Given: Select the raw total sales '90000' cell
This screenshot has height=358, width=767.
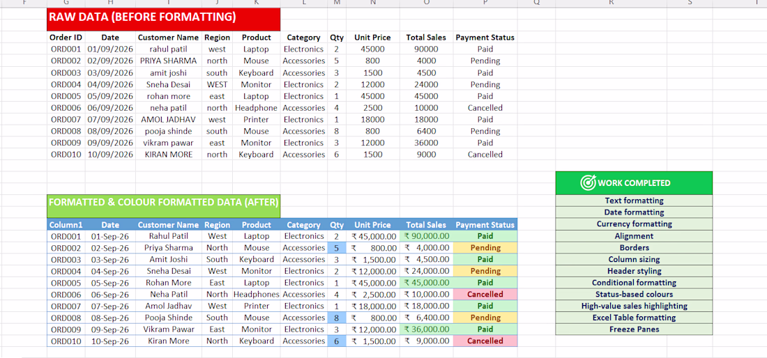Looking at the screenshot, I should (x=426, y=49).
